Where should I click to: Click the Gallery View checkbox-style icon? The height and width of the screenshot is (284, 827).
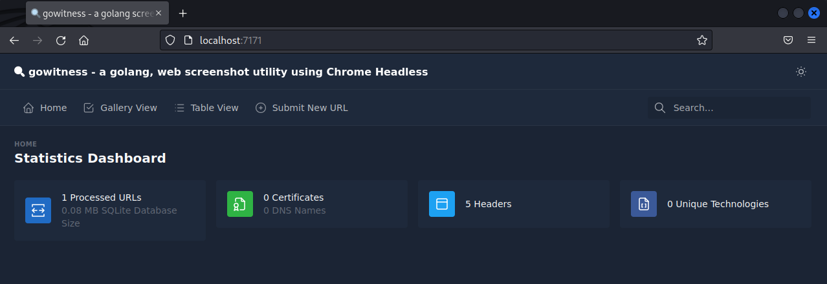pos(89,108)
